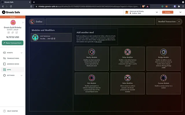Click the 16,737.52 USD balance

13,37
